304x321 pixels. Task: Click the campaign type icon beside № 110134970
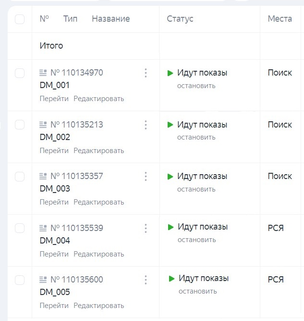point(43,73)
